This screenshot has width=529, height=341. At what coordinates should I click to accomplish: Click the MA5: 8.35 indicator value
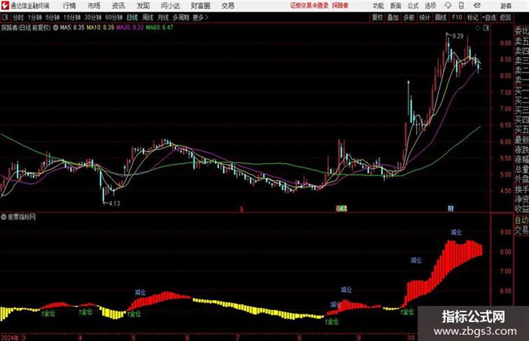pos(72,27)
